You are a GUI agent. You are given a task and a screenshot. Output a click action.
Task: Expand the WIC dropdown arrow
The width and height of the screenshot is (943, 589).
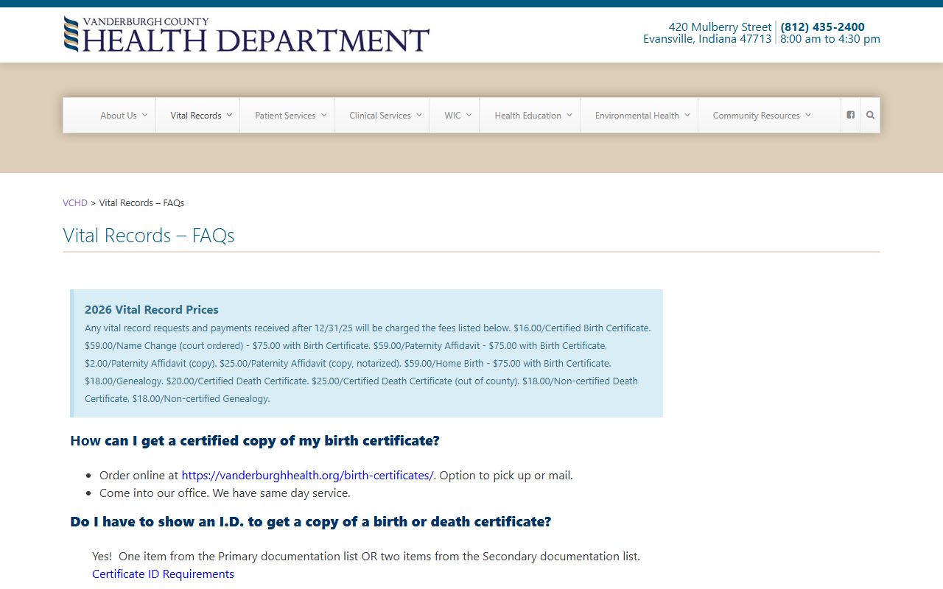coord(469,115)
